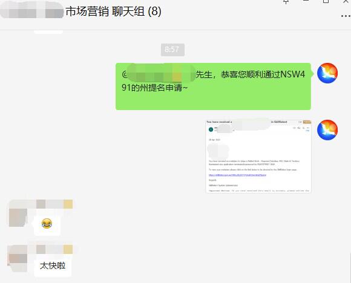Open the blurred avatar next to the laughing emoji
The width and height of the screenshot is (351, 283).
click(x=18, y=218)
